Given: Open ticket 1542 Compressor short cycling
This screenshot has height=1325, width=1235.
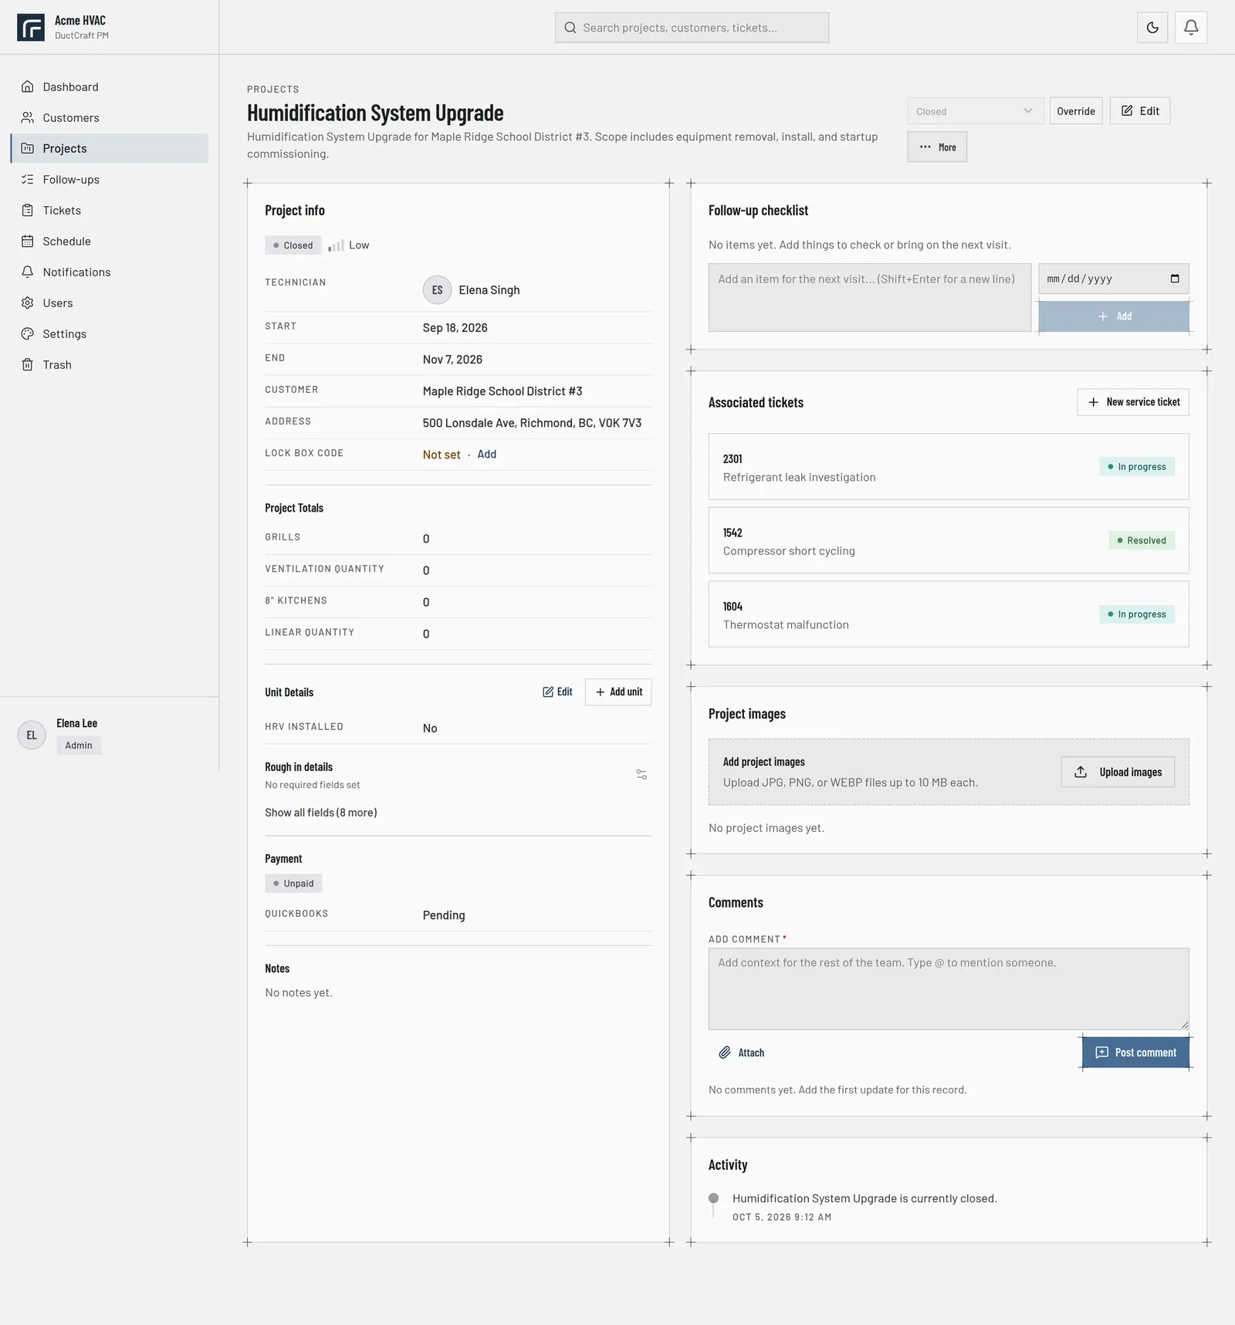Looking at the screenshot, I should [949, 540].
